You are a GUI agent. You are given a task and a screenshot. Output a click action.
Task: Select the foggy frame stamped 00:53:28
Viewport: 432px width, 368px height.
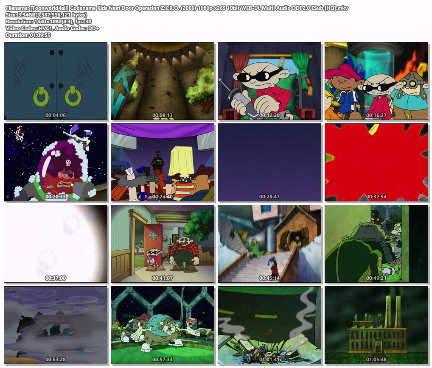point(56,325)
